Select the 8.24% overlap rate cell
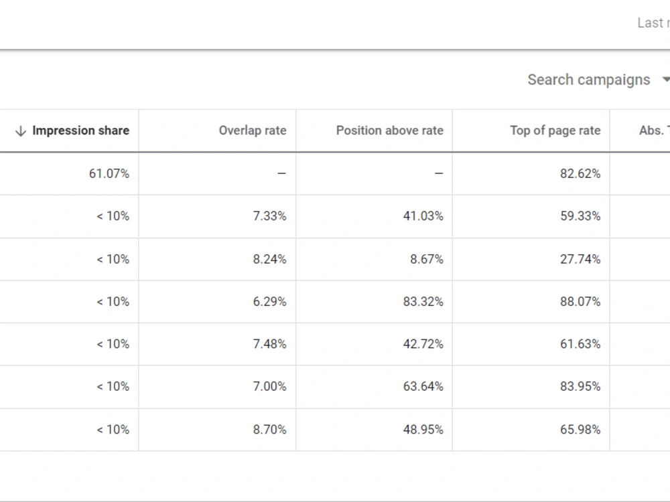Image resolution: width=670 pixels, height=502 pixels. (269, 259)
